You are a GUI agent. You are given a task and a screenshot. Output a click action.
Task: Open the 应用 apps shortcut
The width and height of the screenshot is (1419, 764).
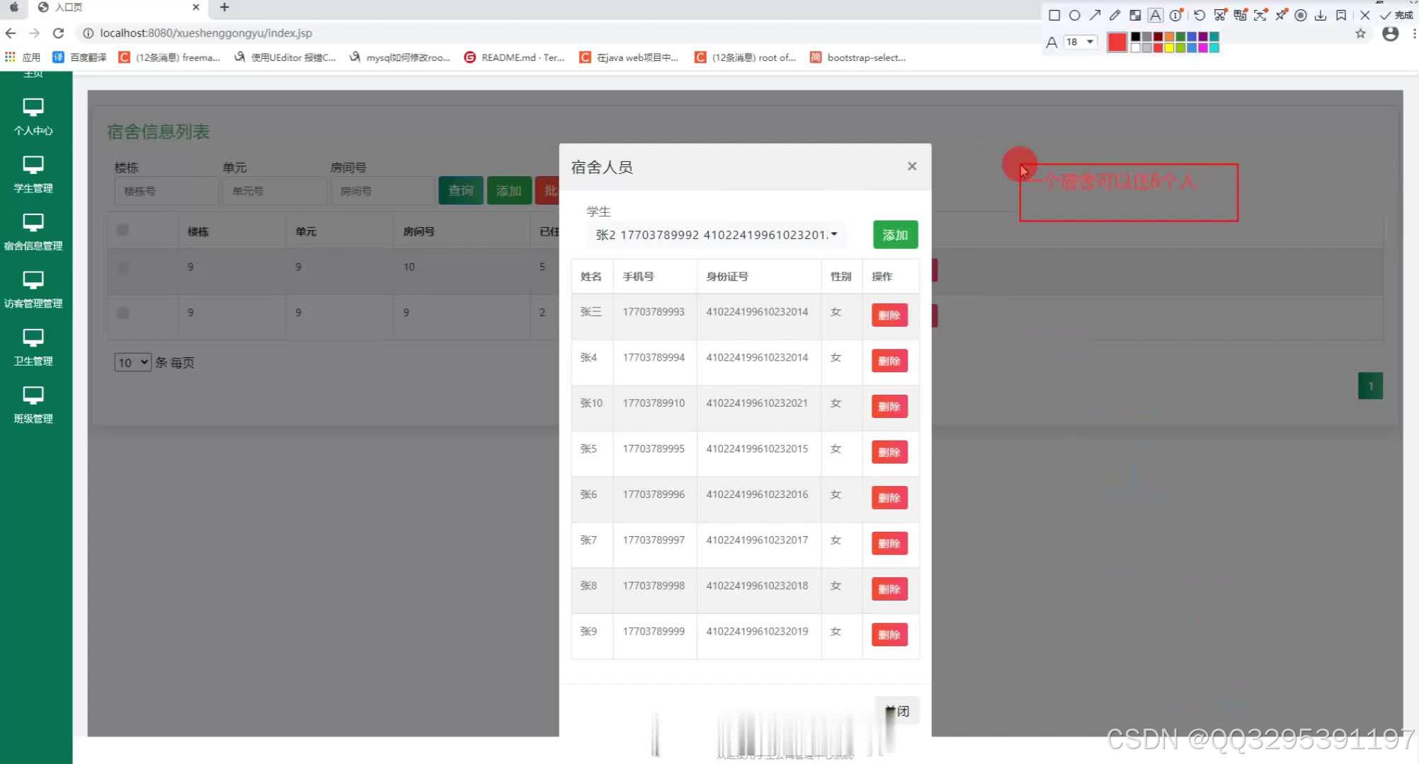23,57
